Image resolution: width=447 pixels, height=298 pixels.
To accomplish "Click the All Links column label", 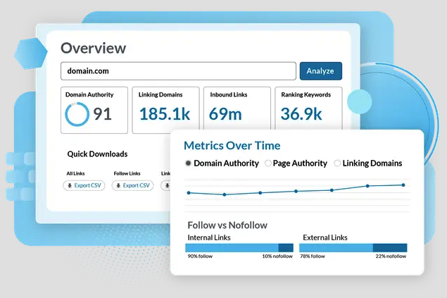I will pos(75,173).
